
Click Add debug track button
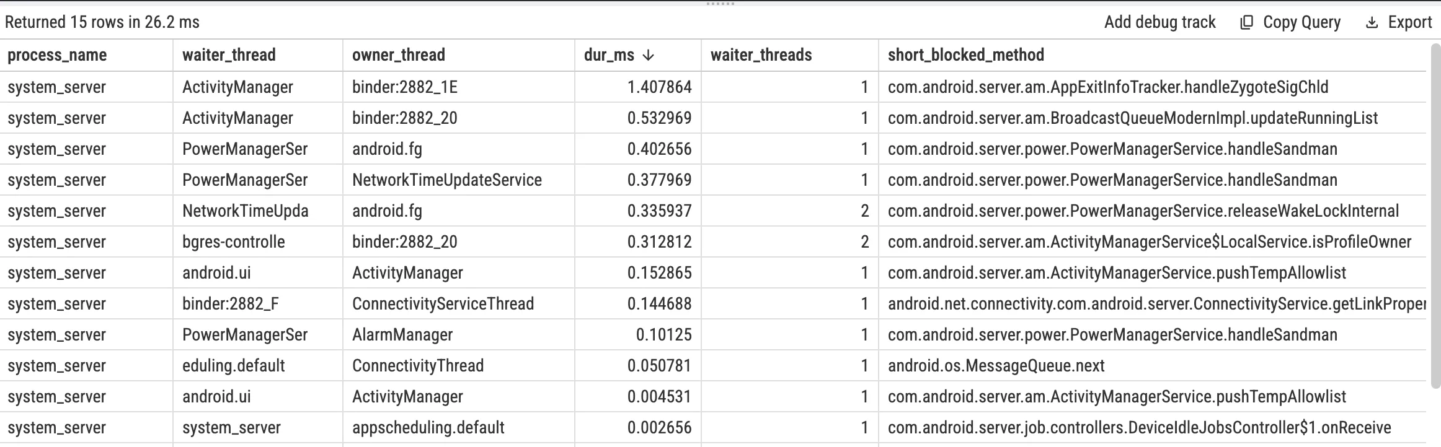(1159, 22)
